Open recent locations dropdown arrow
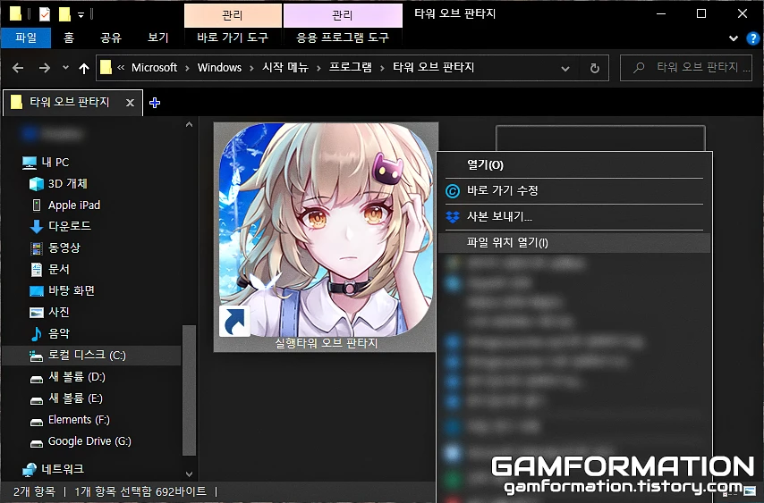The image size is (764, 503). (65, 68)
